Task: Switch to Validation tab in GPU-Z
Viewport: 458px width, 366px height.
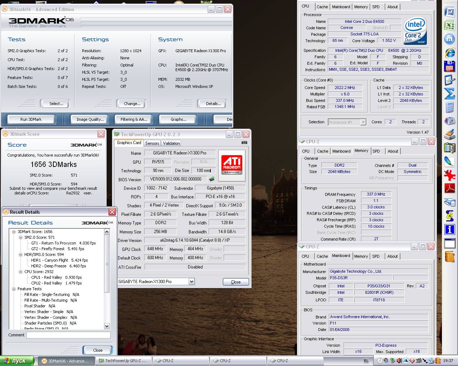Action: [171, 143]
